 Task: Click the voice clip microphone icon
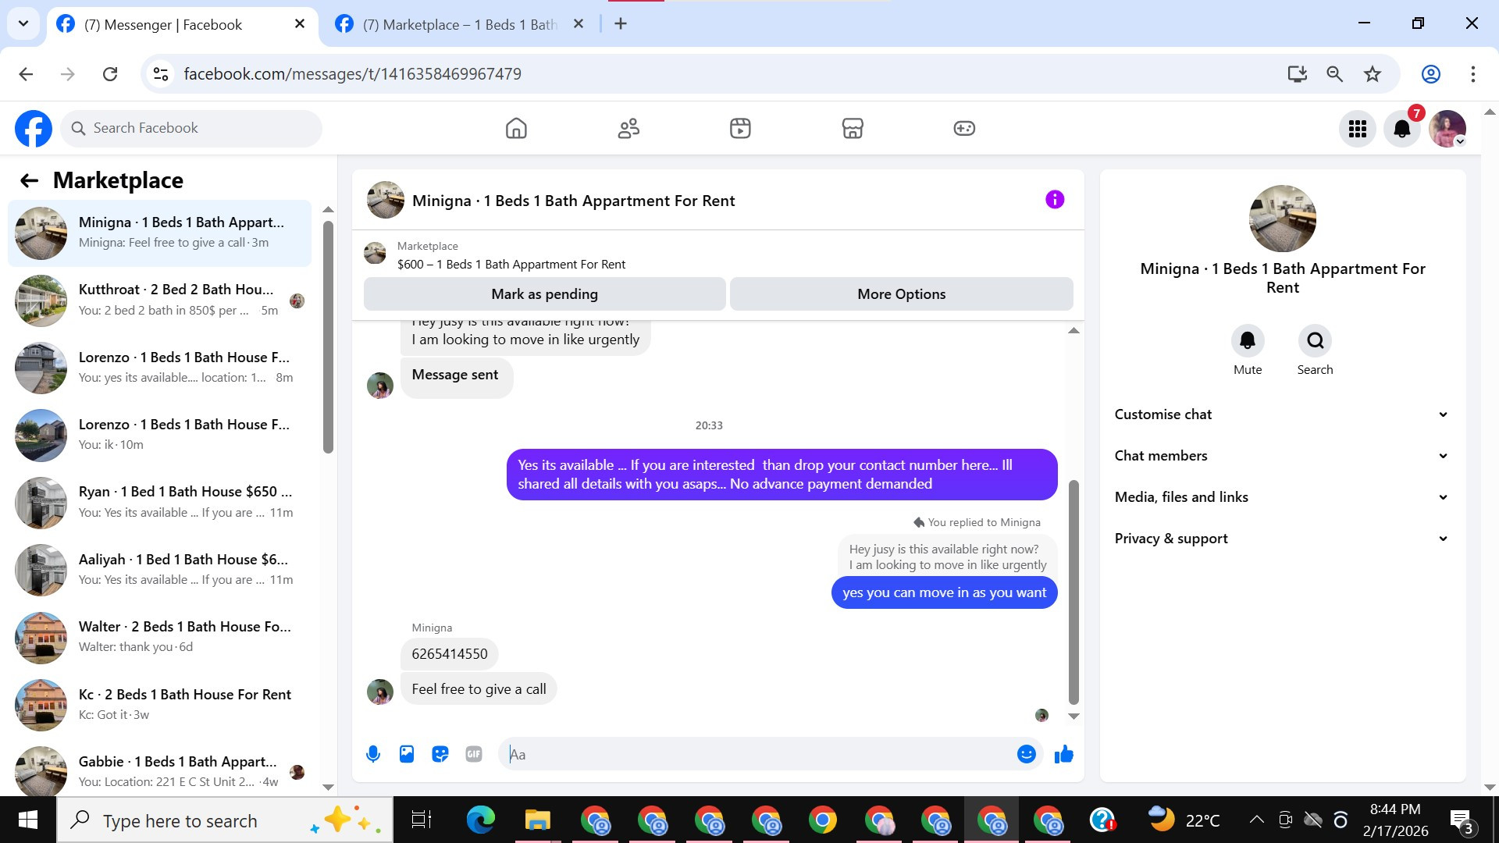(373, 754)
